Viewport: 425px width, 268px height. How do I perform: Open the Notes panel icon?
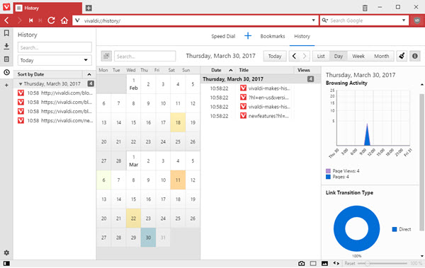coord(6,59)
